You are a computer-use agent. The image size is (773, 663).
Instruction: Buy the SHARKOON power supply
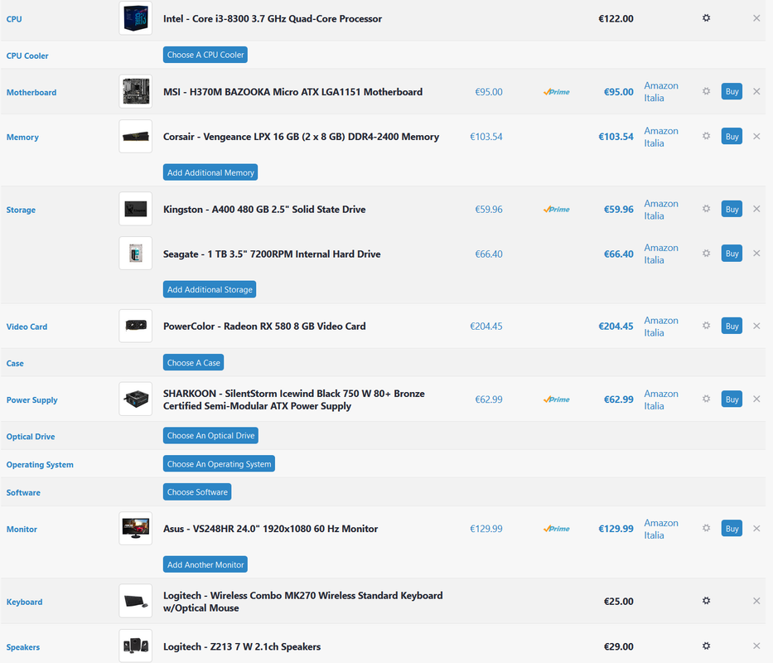tap(732, 399)
